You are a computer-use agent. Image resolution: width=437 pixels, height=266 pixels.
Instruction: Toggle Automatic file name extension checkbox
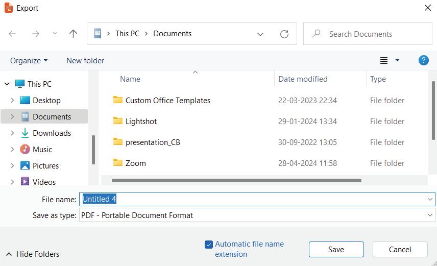point(208,245)
